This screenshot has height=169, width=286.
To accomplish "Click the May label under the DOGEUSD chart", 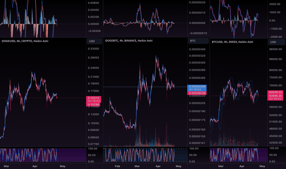I will click(x=63, y=166).
